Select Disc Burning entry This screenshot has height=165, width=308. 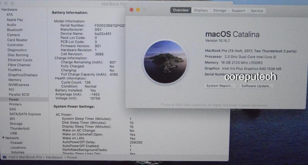(18, 55)
